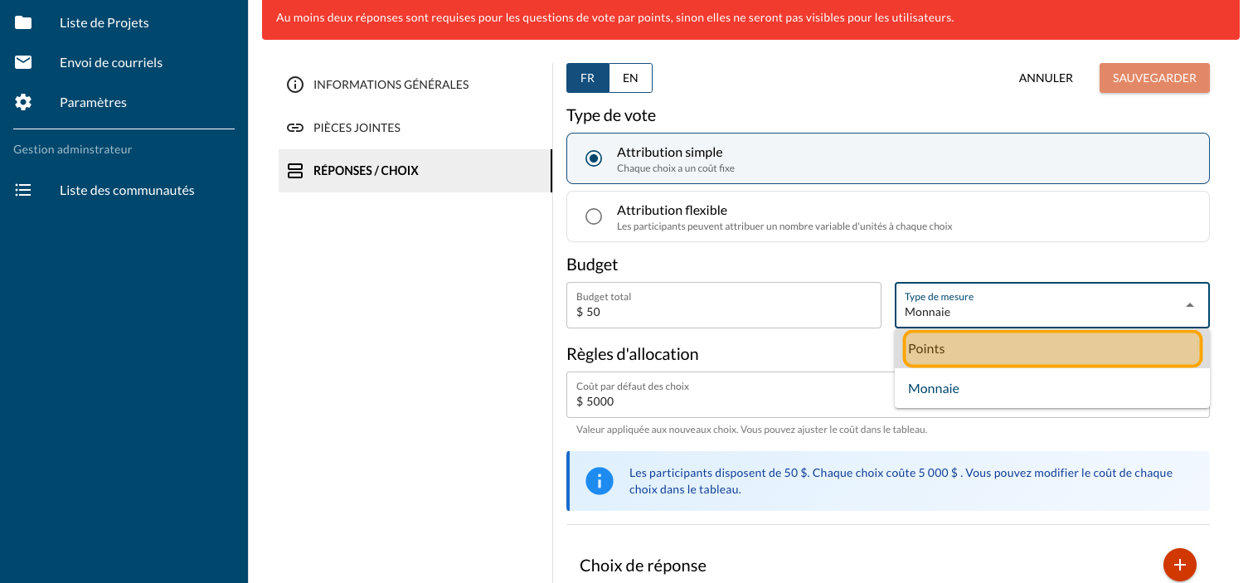Click the Annuler button
The image size is (1253, 583).
[x=1046, y=78]
